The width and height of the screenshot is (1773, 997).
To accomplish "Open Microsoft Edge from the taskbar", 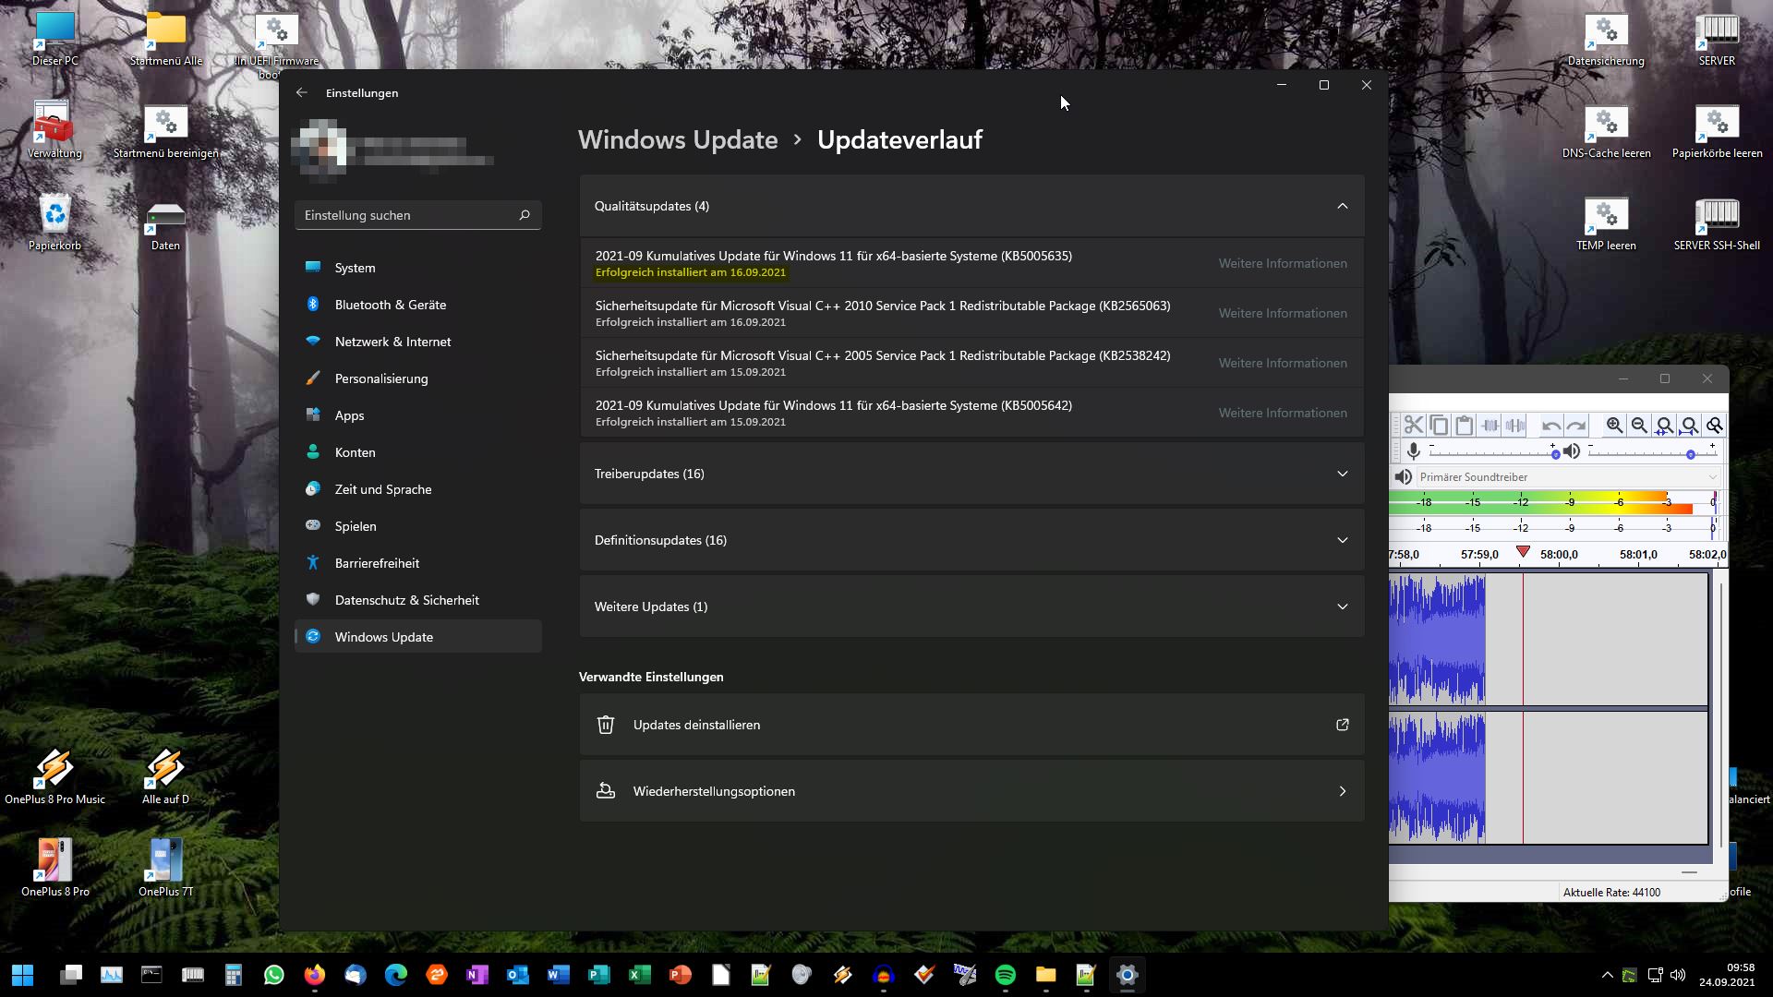I will click(396, 975).
